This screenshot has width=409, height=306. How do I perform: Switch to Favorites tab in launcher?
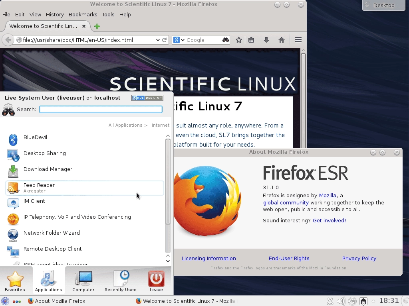[x=15, y=281]
